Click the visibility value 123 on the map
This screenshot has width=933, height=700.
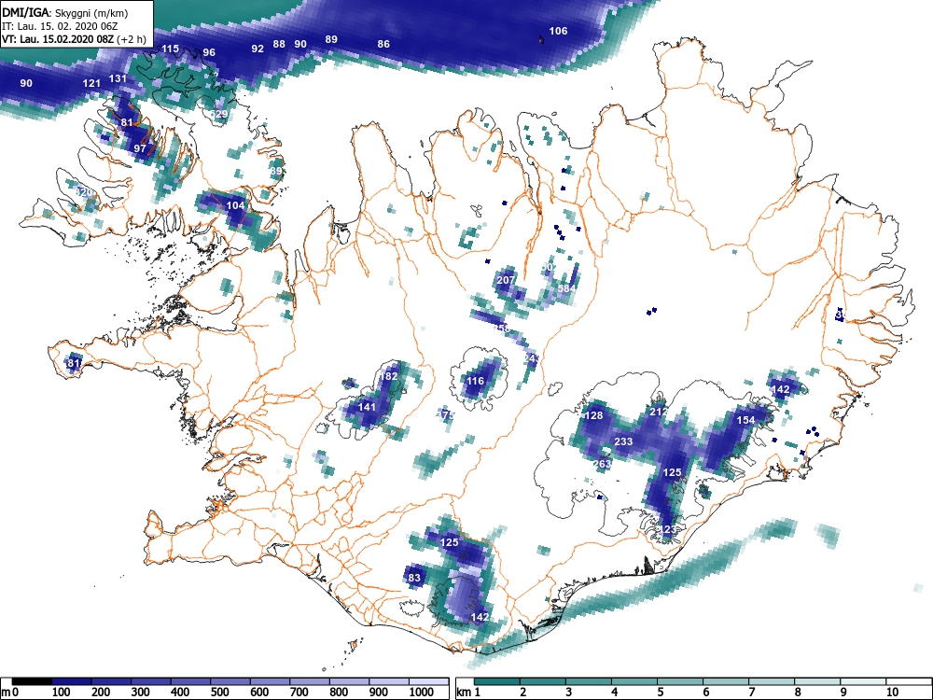[x=668, y=529]
